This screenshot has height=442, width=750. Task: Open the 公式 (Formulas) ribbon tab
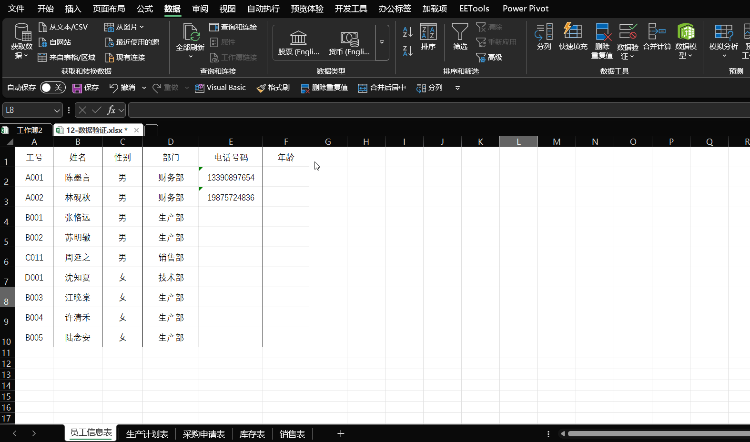coord(145,9)
